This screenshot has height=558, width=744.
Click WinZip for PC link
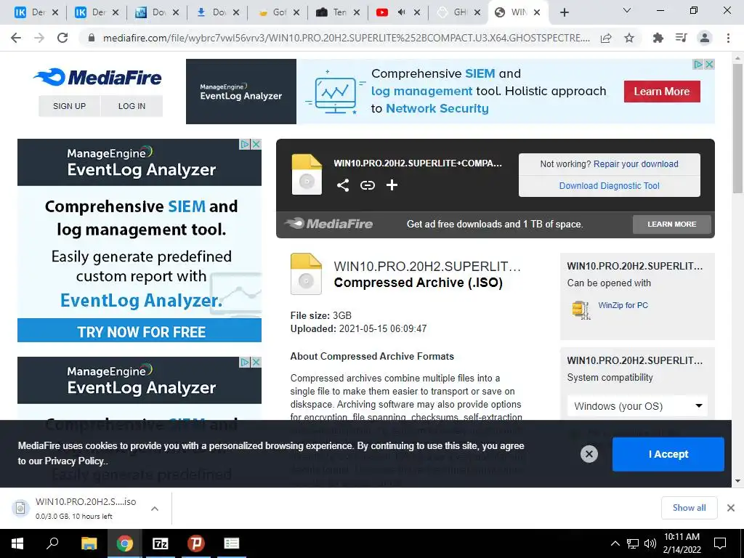pos(623,305)
